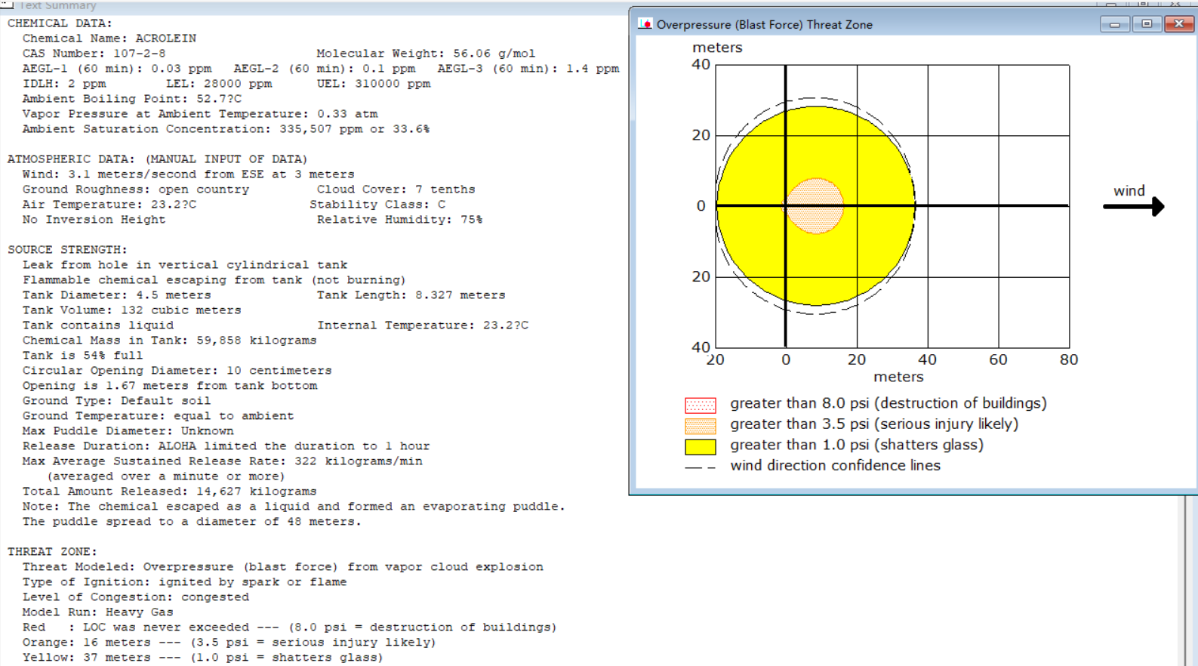The width and height of the screenshot is (1198, 666).
Task: Click 'Tank Volume: 132 cubic meters' line
Action: pos(131,310)
